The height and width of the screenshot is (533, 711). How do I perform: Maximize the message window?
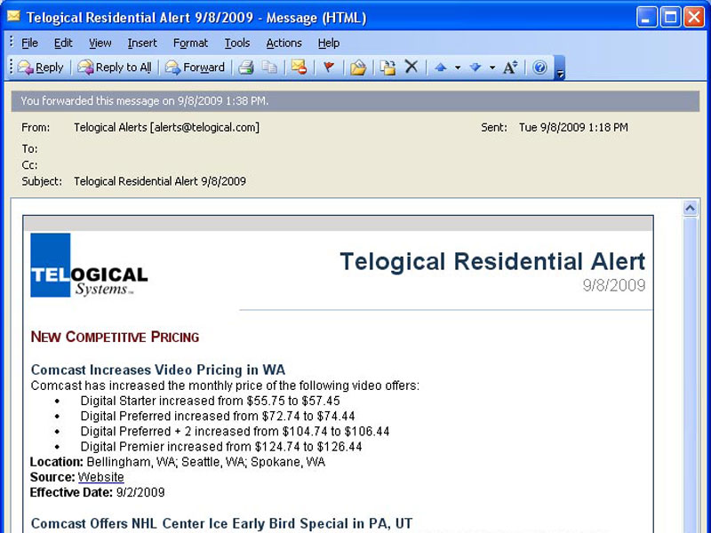click(670, 18)
